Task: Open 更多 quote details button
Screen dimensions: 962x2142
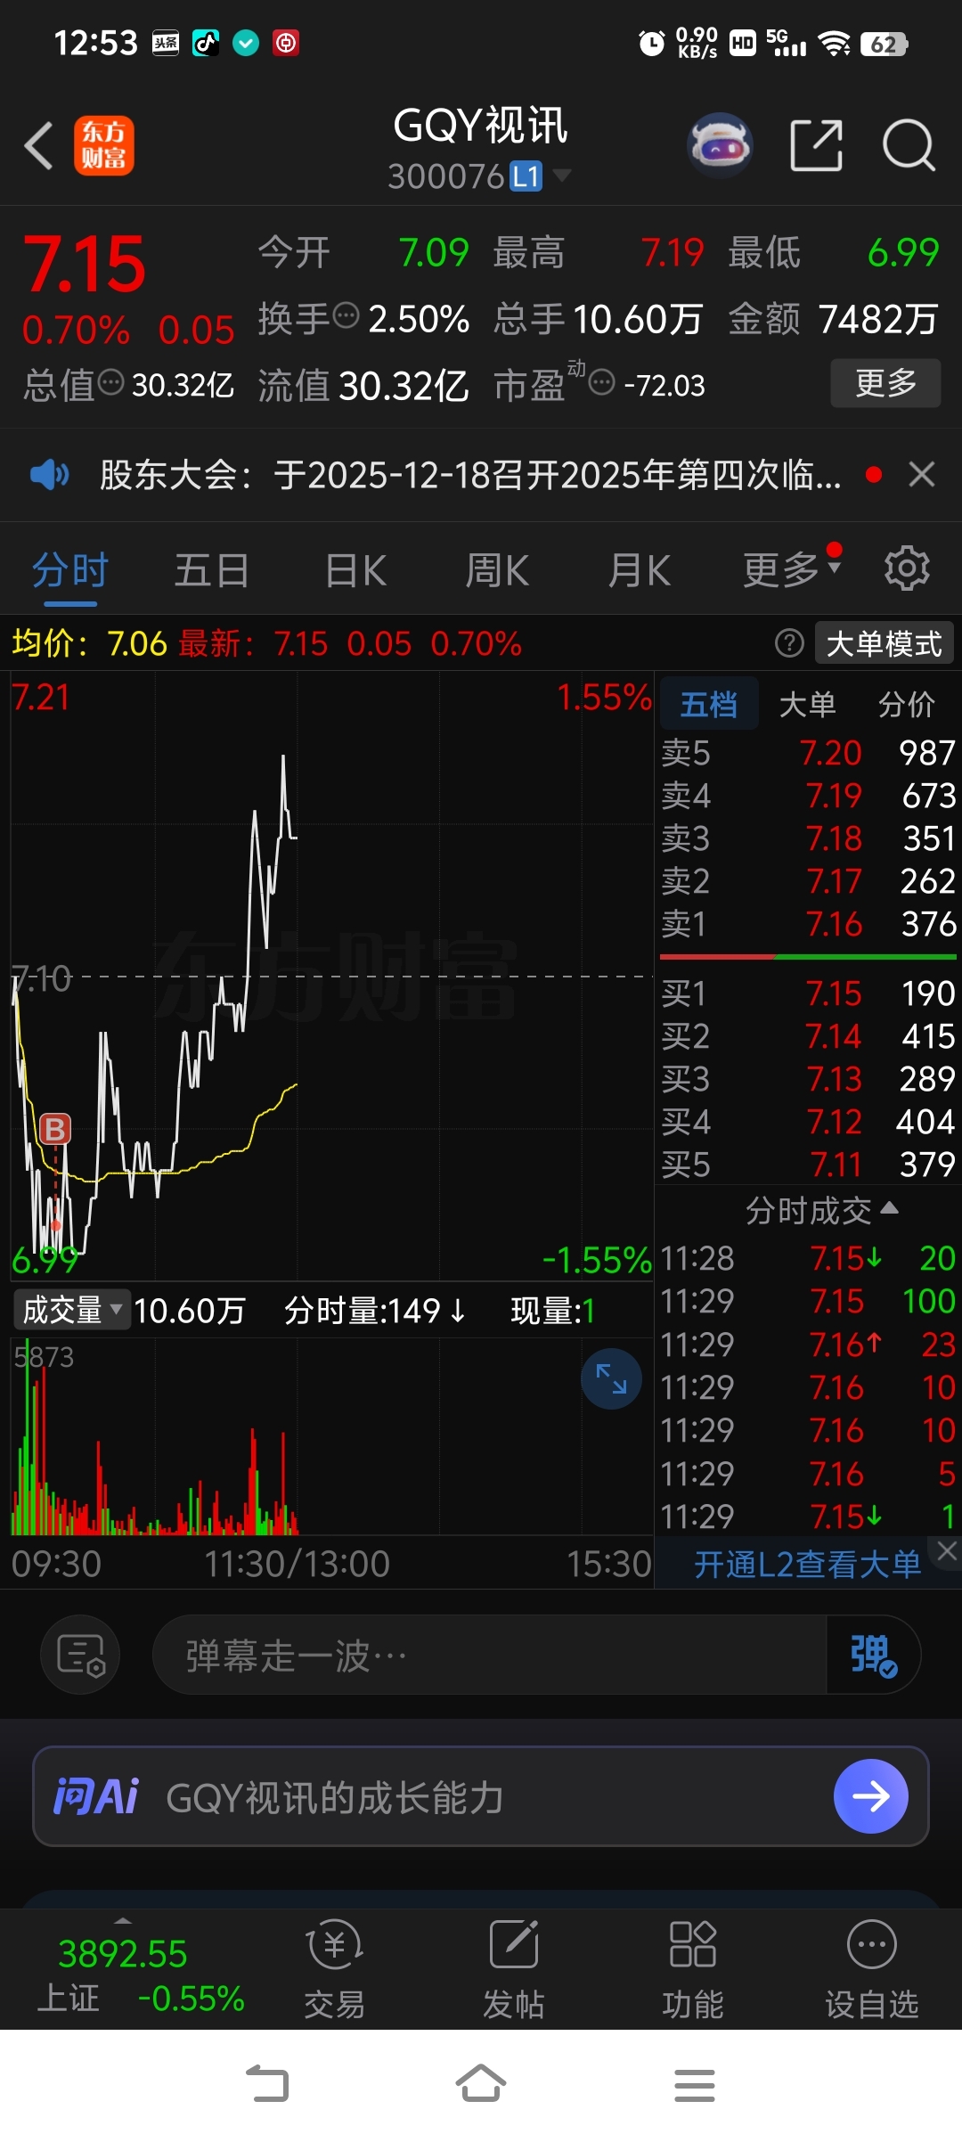Action: (x=885, y=383)
